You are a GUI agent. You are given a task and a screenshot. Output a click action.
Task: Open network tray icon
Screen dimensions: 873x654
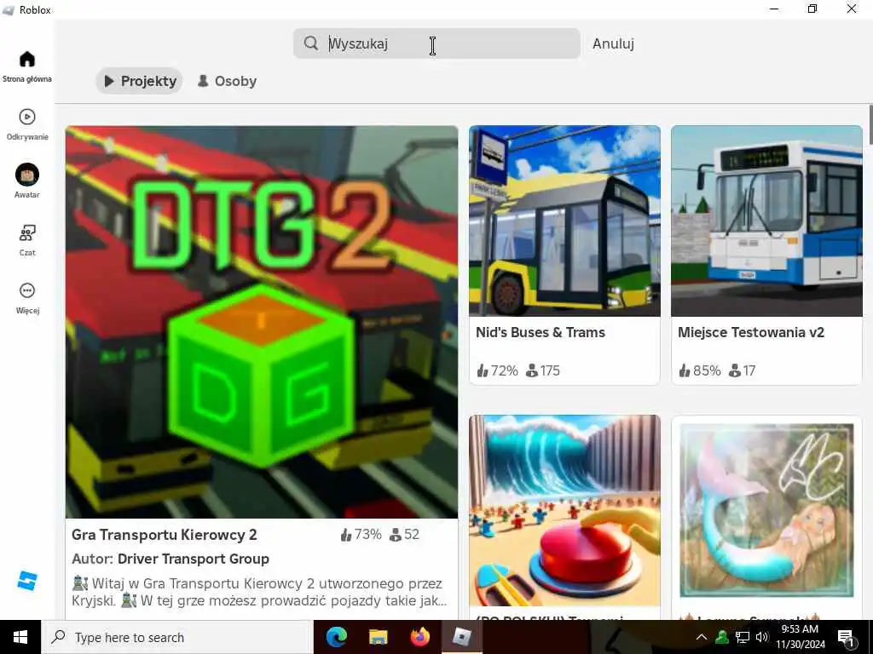pyautogui.click(x=743, y=637)
